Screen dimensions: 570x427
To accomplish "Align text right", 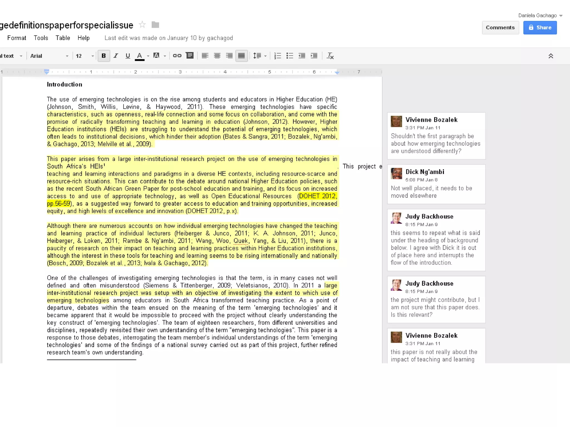I will click(229, 56).
